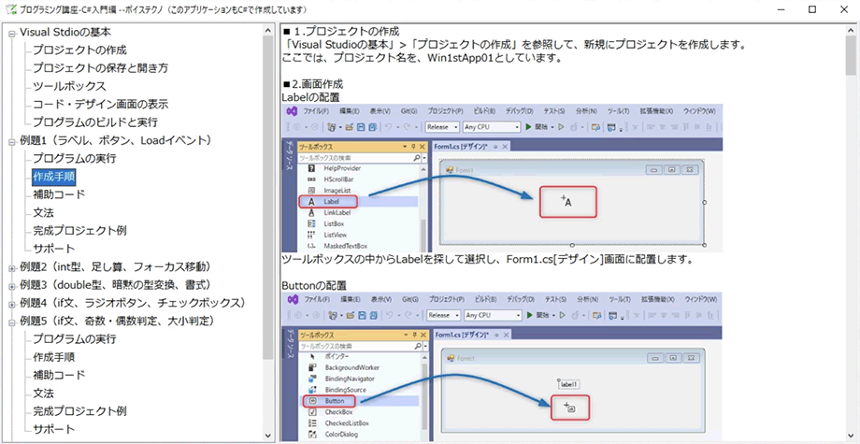Open プログラムのビルドと実行 topic
860x444 pixels.
[x=95, y=122]
